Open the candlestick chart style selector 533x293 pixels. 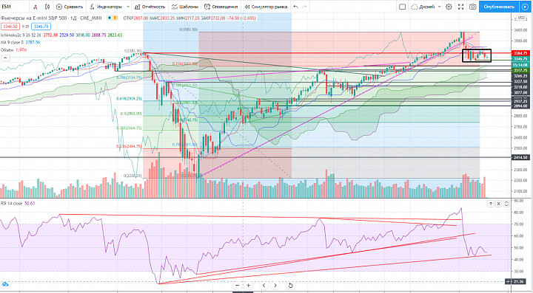coord(47,7)
